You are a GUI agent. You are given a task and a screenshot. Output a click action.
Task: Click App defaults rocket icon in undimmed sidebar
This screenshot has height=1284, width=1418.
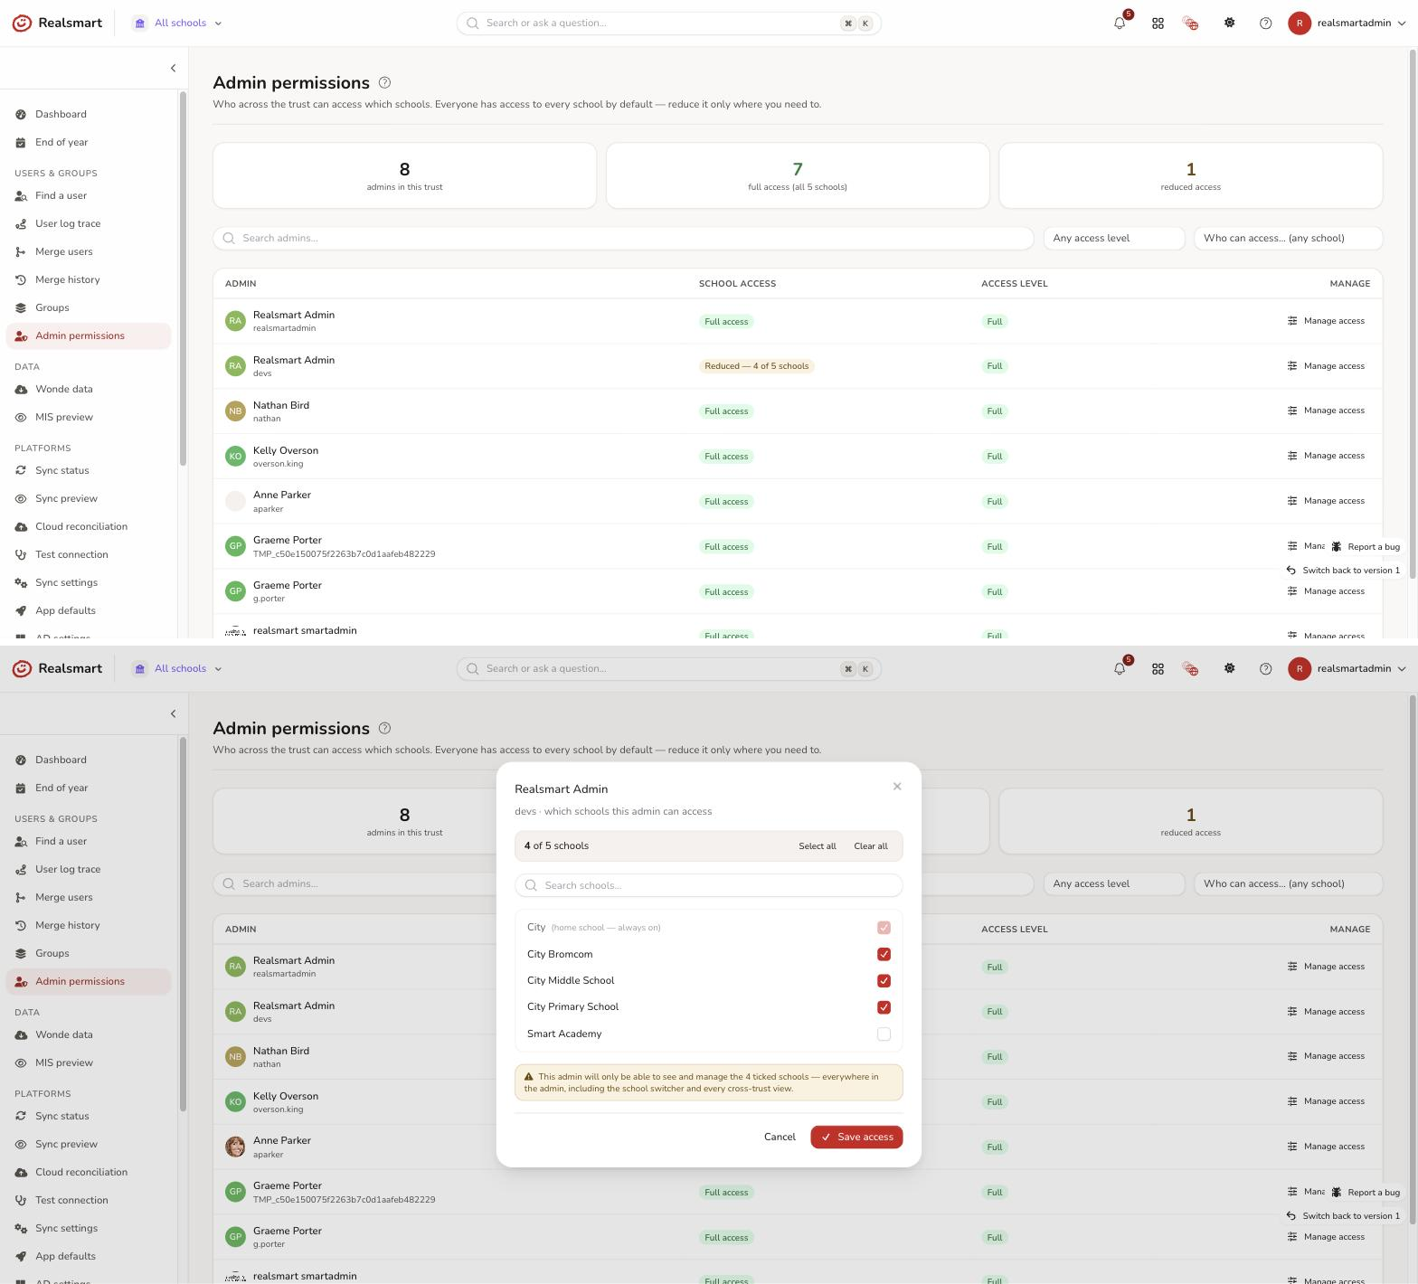click(x=21, y=611)
